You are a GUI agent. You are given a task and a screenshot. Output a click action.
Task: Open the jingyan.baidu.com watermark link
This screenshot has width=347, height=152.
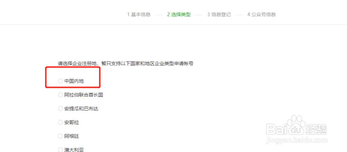pos(297,140)
